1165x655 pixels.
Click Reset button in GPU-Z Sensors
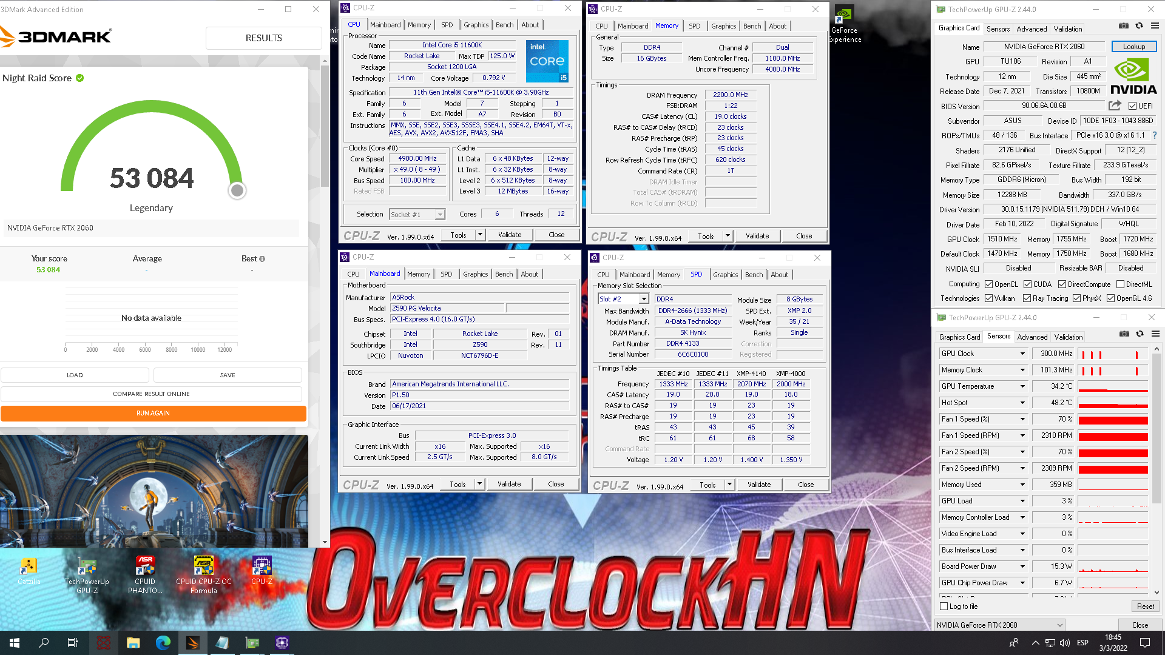(1145, 606)
